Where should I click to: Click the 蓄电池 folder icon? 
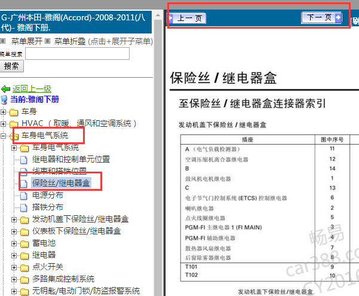(x=24, y=244)
